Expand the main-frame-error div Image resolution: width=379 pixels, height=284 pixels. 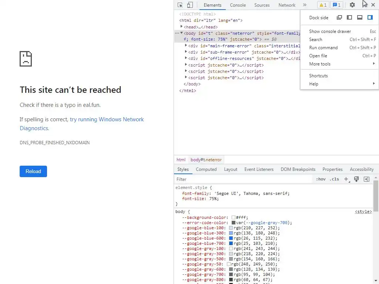pyautogui.click(x=186, y=45)
